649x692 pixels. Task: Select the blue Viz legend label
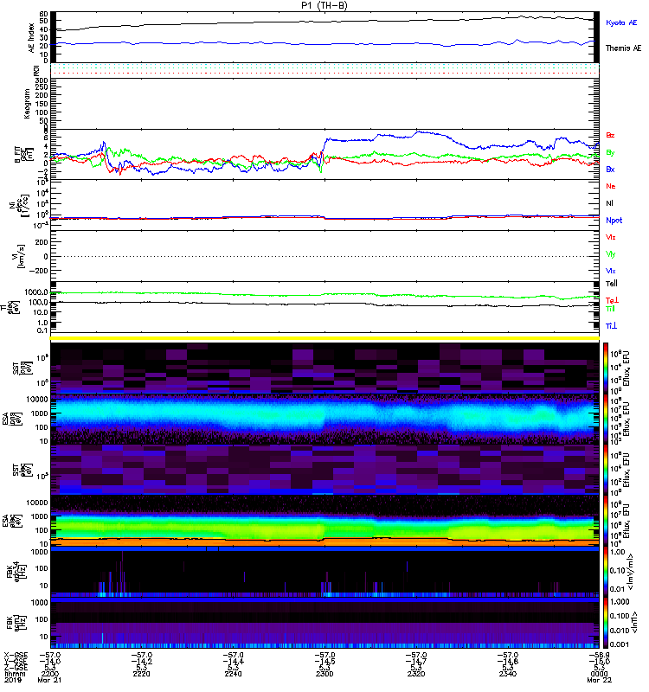point(611,271)
